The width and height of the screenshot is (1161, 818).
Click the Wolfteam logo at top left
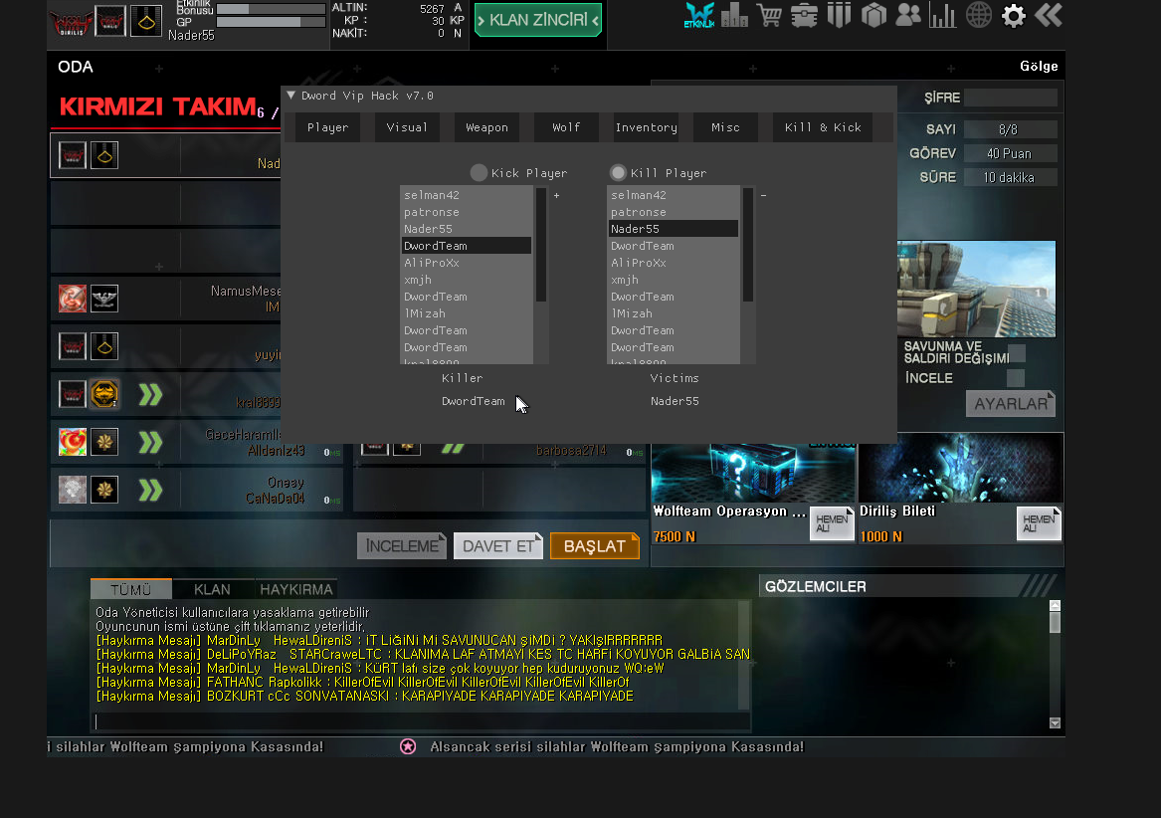[x=71, y=22]
